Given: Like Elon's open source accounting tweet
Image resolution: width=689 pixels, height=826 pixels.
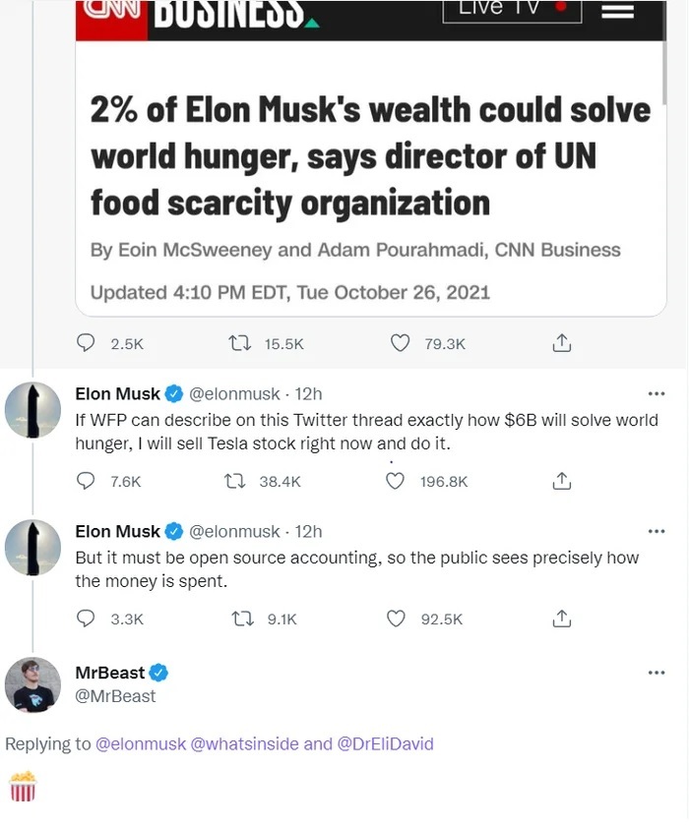Looking at the screenshot, I should click(396, 619).
